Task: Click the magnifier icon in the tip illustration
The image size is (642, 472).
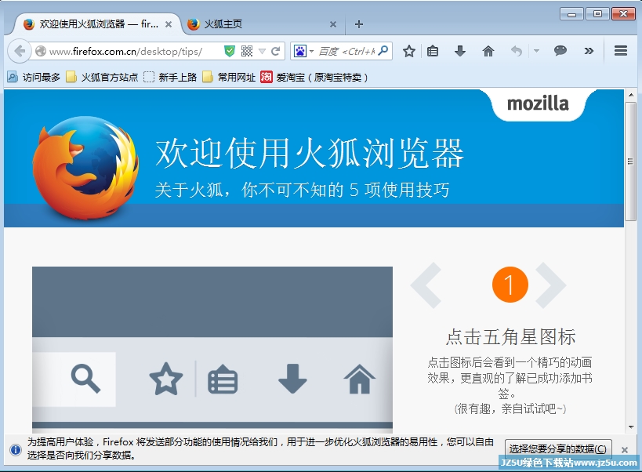Action: click(85, 379)
